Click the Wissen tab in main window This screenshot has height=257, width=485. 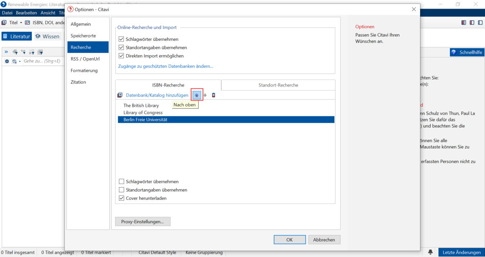click(47, 36)
